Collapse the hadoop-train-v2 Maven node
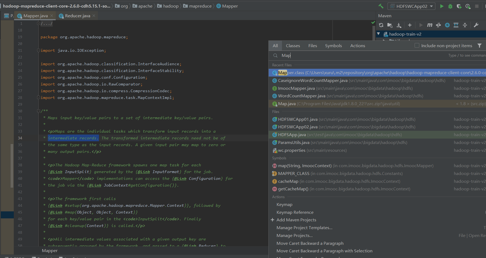This screenshot has width=486, height=258. [x=379, y=34]
